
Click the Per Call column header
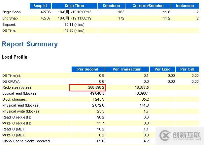point(187,69)
